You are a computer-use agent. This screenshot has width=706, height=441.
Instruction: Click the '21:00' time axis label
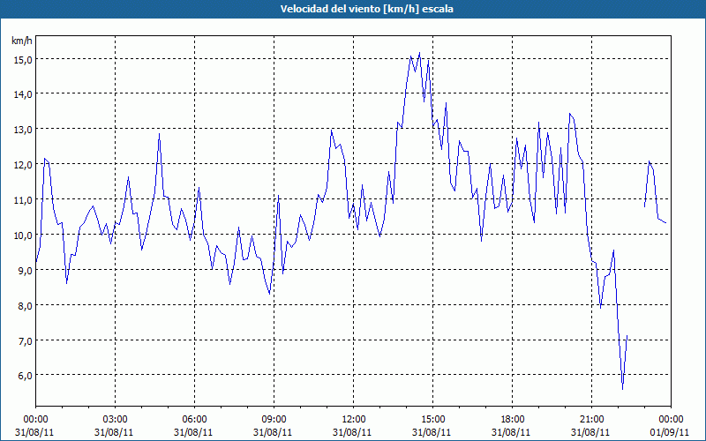(x=591, y=420)
